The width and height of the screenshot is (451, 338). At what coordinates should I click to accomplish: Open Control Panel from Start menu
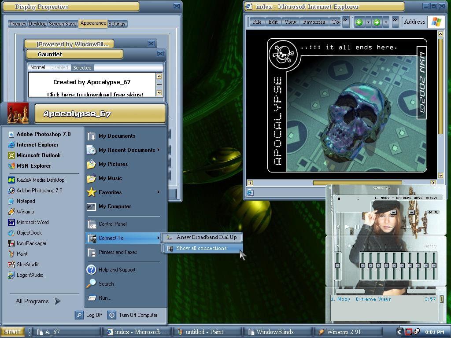[x=107, y=224]
